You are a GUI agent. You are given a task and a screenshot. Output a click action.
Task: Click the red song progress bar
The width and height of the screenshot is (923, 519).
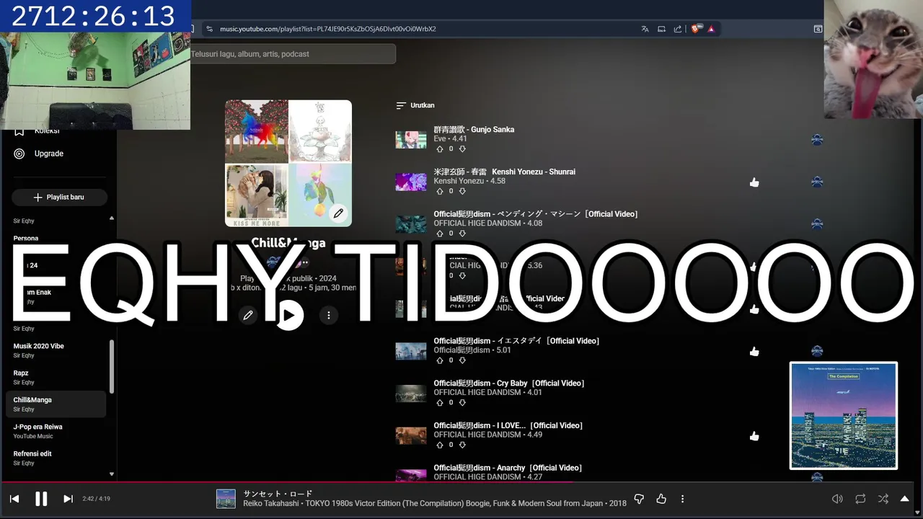(288, 482)
